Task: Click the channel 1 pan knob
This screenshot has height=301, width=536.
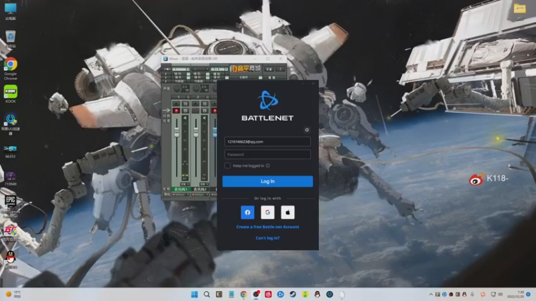Action: 177,88
